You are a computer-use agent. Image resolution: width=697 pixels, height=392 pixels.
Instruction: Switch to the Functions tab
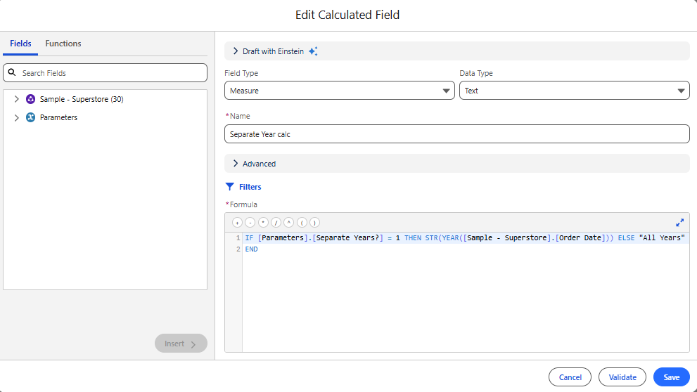click(63, 44)
